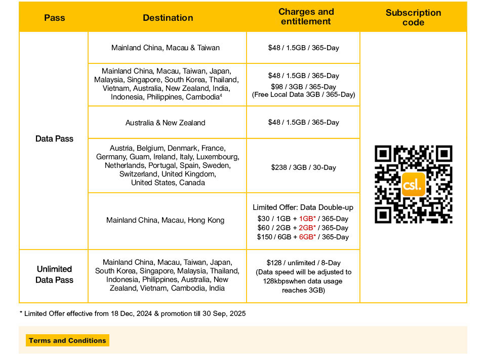Viewport: 486px width, 354px height.
Task: Click the Mainland China, Macau & Taiwan destination
Action: pyautogui.click(x=166, y=48)
